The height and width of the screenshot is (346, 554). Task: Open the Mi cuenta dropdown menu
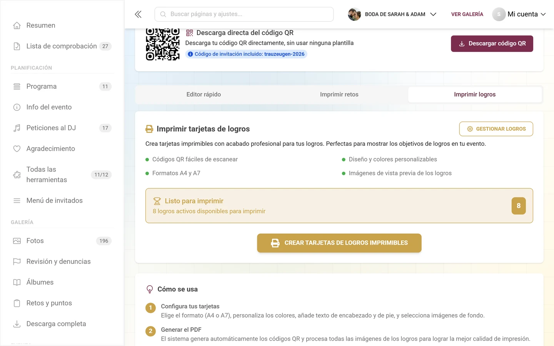coord(519,14)
